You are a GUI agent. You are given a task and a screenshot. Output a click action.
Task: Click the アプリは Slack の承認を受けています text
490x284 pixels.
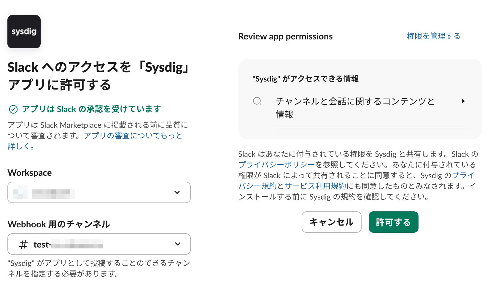pyautogui.click(x=91, y=109)
